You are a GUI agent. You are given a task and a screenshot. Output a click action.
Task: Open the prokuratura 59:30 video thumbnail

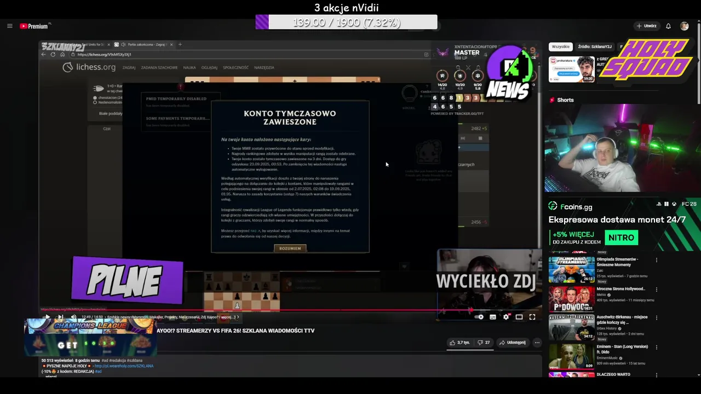[572, 69]
